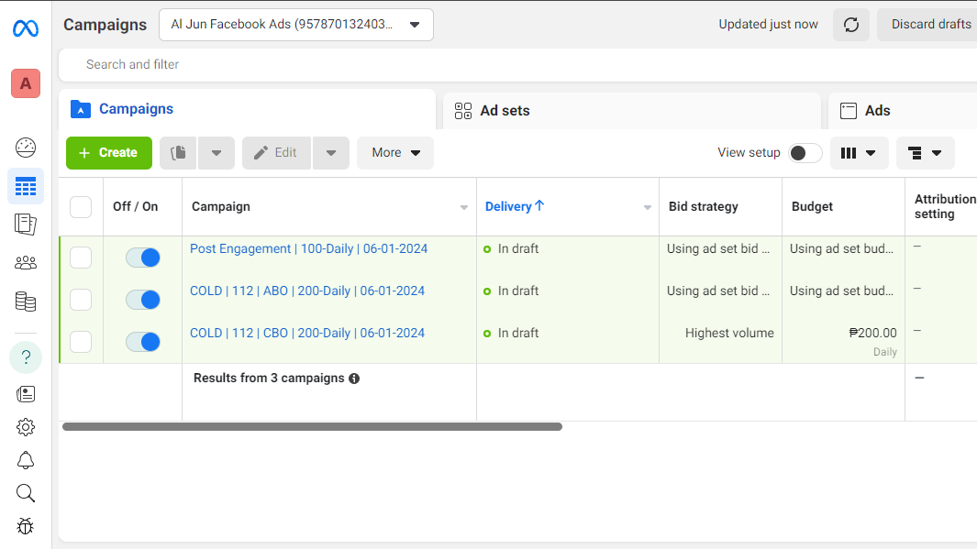
Task: Click the Meta logo icon
Action: click(26, 28)
